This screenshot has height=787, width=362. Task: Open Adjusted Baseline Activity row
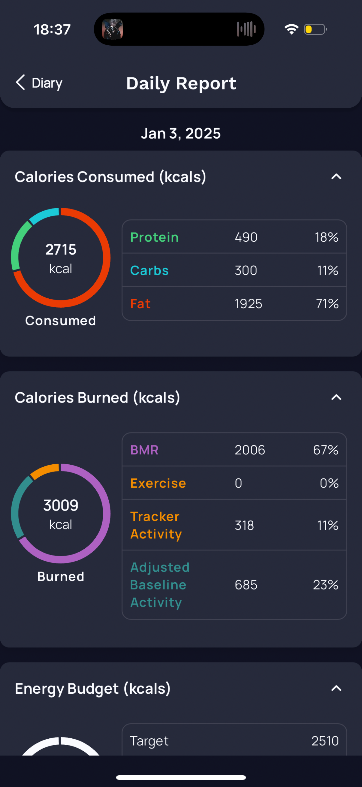coord(234,585)
